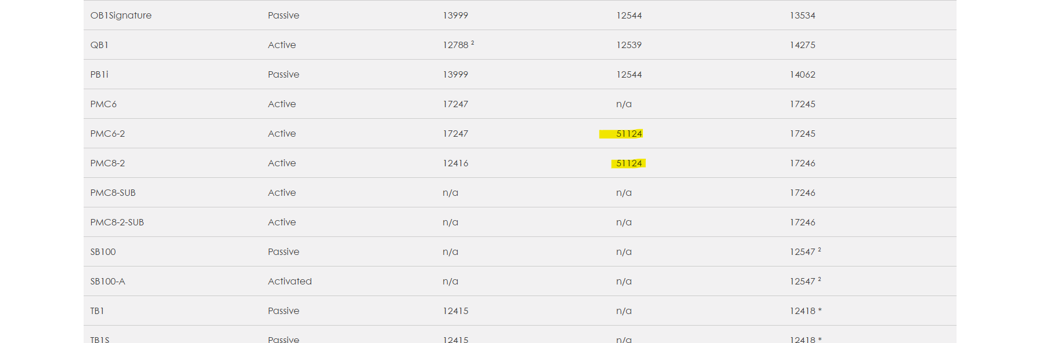Click TB1 product name
This screenshot has width=1046, height=343.
click(x=97, y=311)
